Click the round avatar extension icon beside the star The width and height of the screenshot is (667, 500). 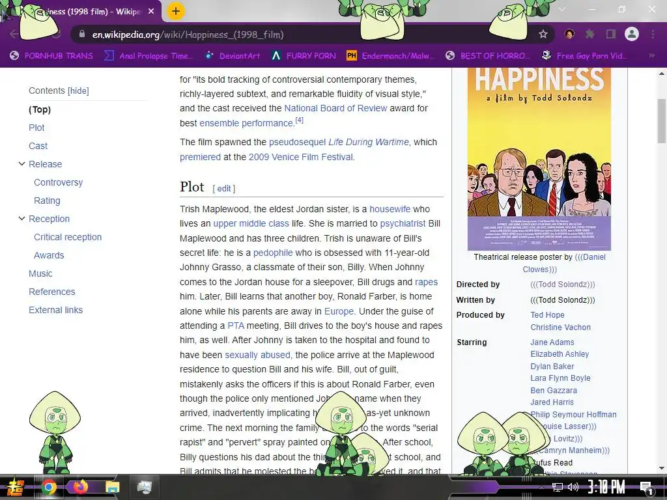coord(569,34)
